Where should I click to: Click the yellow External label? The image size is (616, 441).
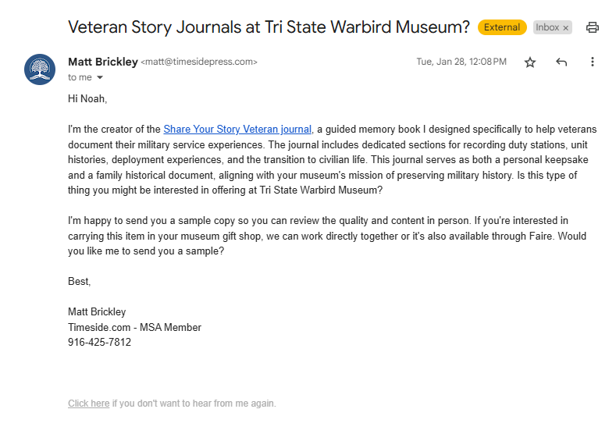[x=502, y=27]
